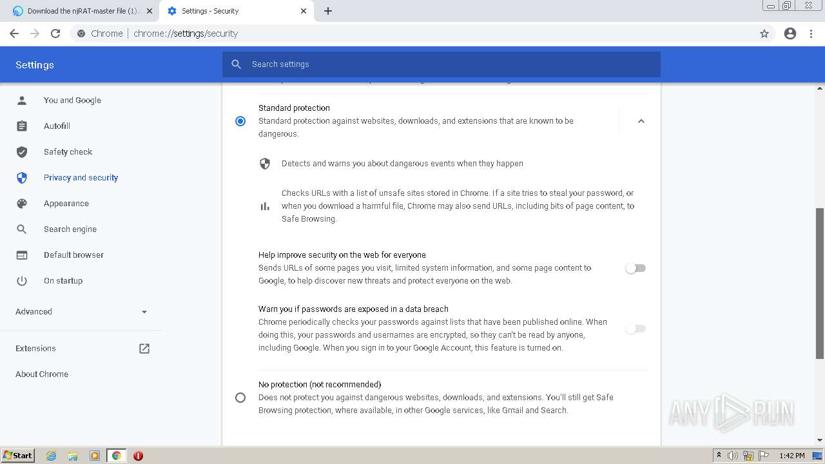Image resolution: width=825 pixels, height=464 pixels.
Task: Click the No protection (not recommended) heading
Action: [320, 384]
